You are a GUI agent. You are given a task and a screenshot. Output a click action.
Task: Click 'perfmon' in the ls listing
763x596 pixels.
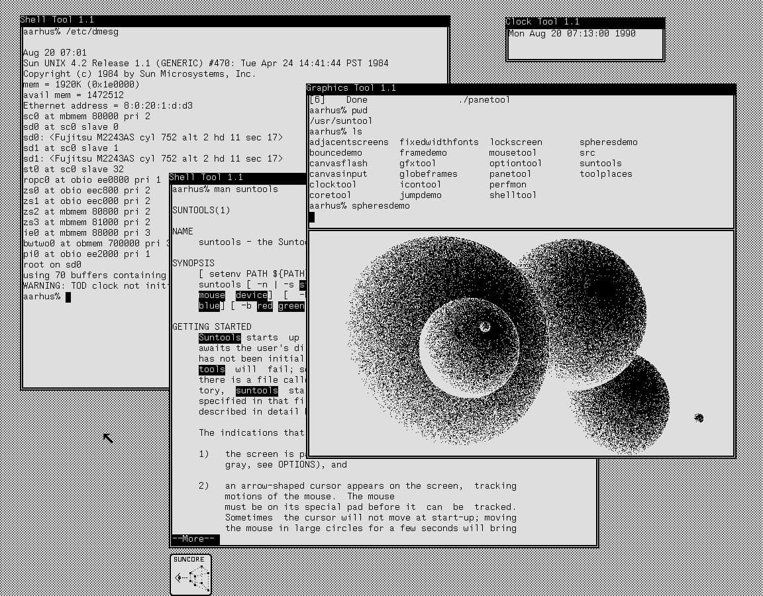tap(508, 185)
